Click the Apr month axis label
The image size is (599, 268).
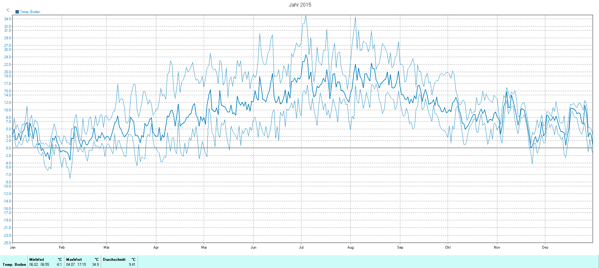click(156, 247)
